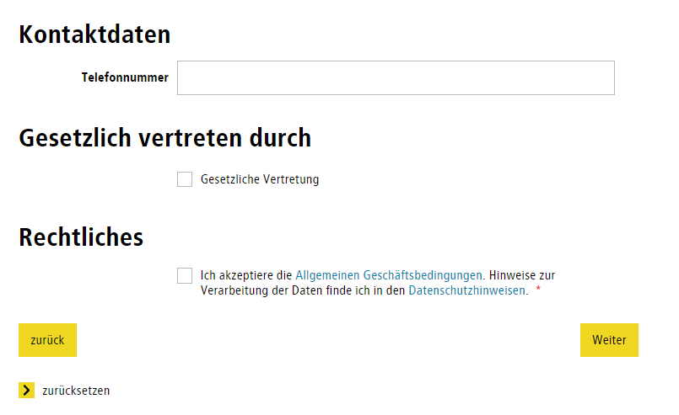Click the yellow arrow icon beside zurücksetzen

click(x=26, y=391)
